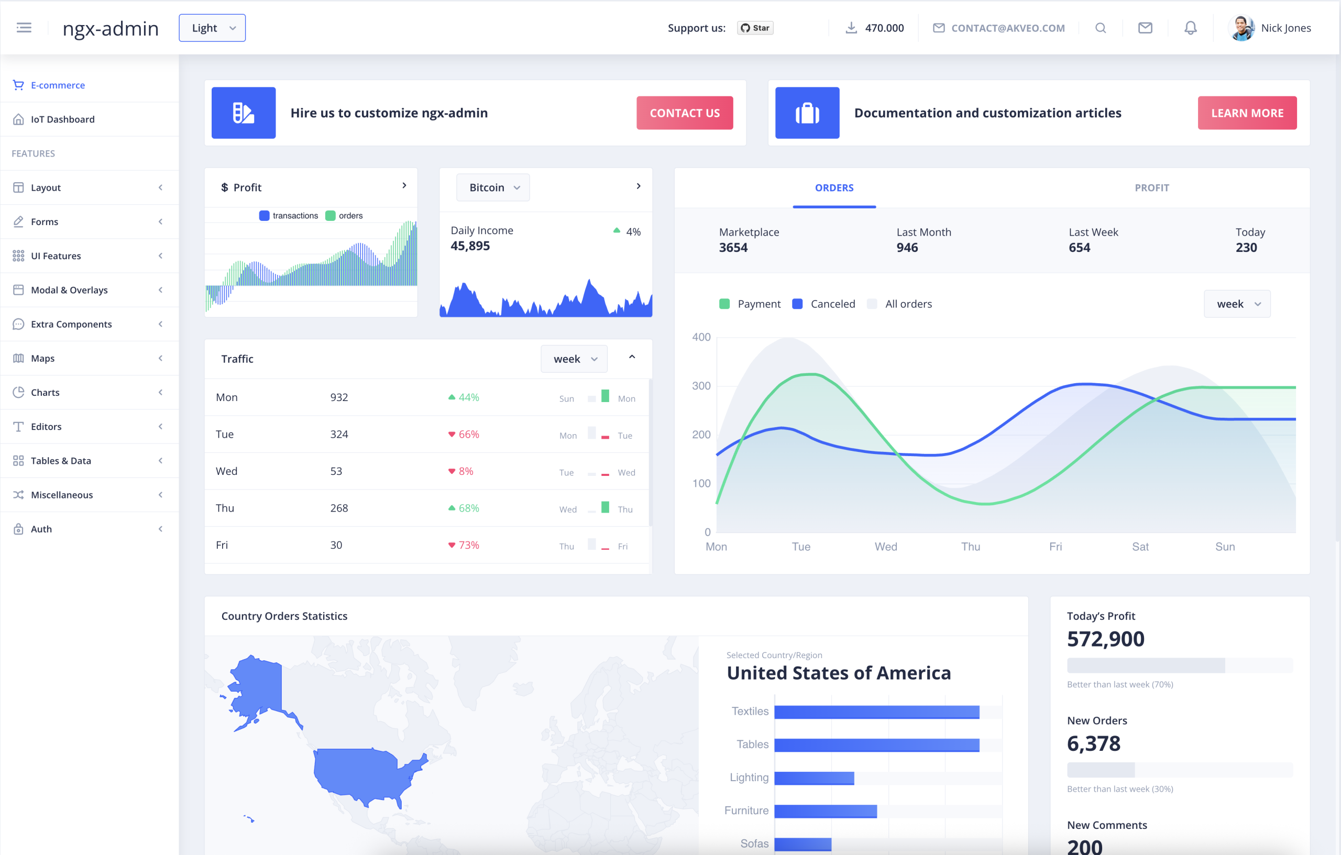
Task: Click the CONTACT US button
Action: click(x=685, y=113)
